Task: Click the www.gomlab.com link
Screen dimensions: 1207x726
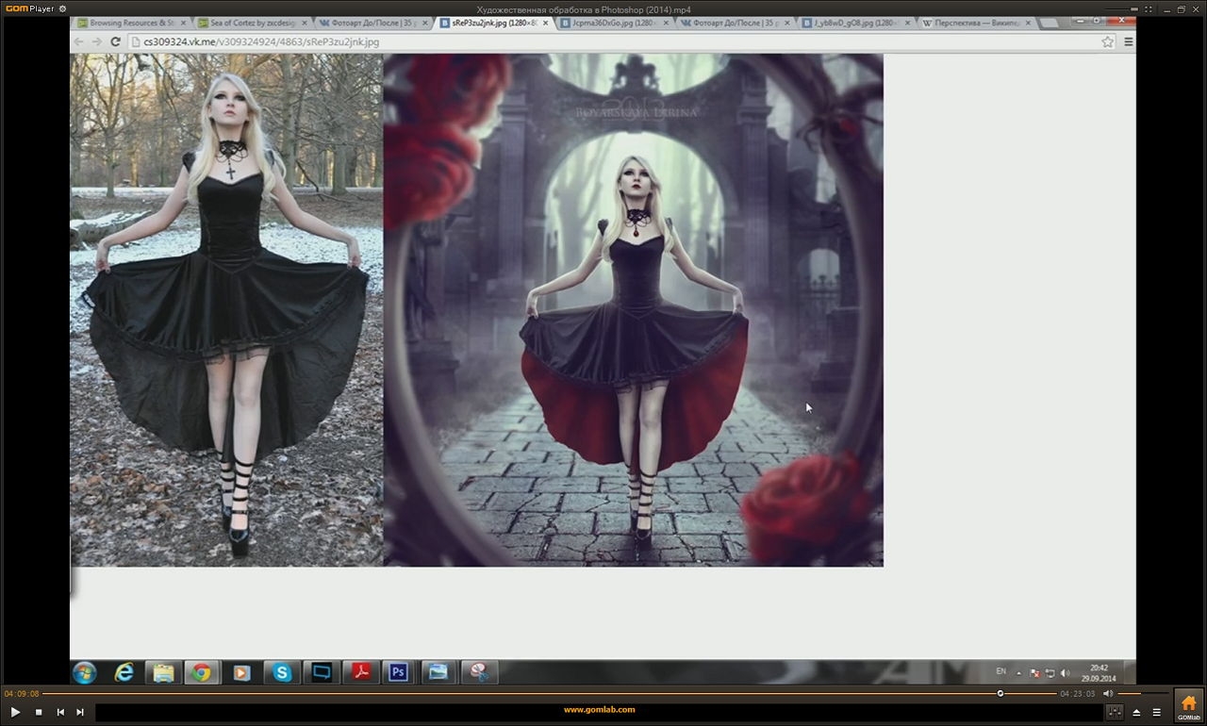Action: click(599, 710)
